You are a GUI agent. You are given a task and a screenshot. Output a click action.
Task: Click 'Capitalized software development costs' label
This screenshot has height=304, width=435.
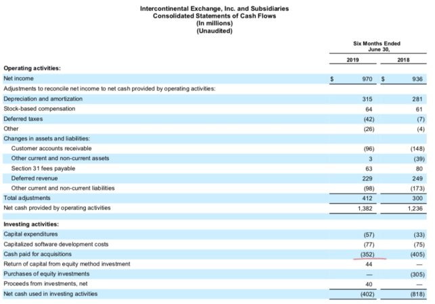pyautogui.click(x=55, y=245)
